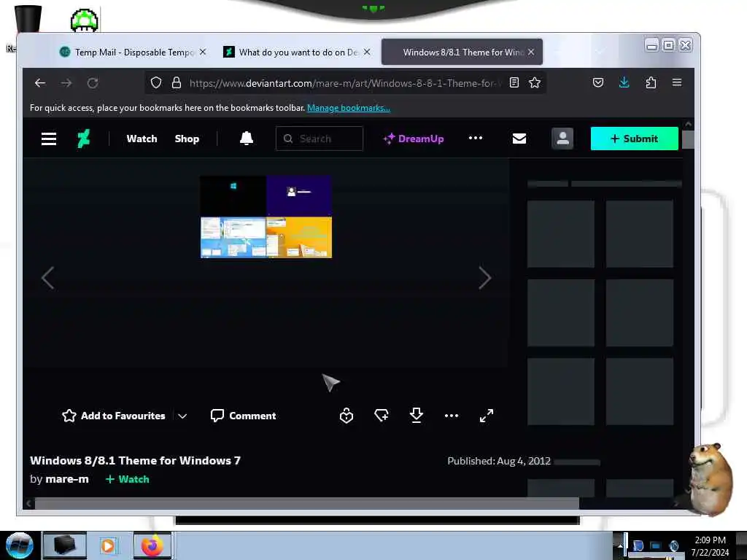Show site security padlock info
This screenshot has height=560, width=747.
(x=177, y=83)
